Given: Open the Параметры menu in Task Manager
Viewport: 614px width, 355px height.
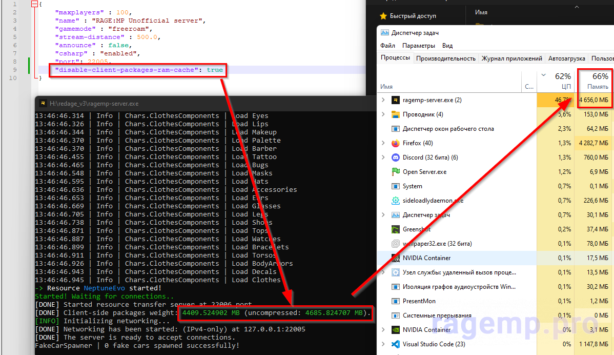Looking at the screenshot, I should (419, 46).
